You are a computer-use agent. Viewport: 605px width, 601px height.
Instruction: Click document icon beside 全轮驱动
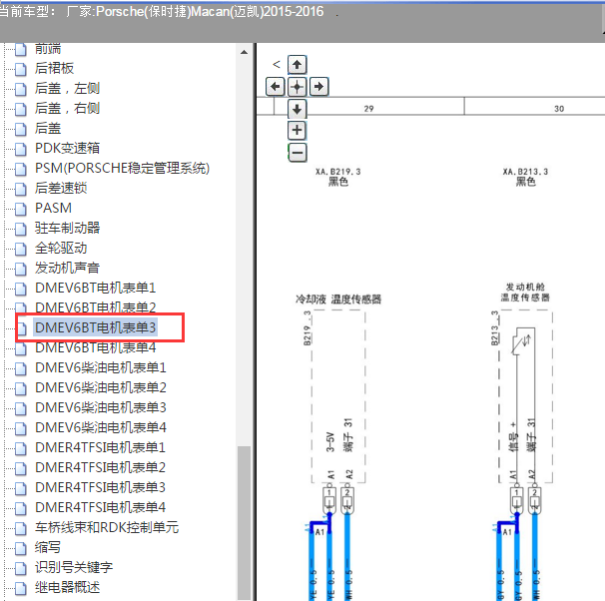point(21,249)
